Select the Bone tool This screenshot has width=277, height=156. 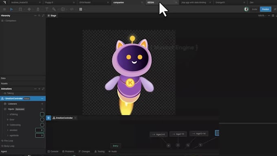[x=54, y=9]
